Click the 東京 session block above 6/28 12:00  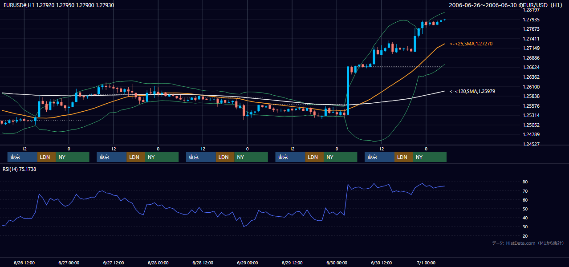(x=201, y=157)
